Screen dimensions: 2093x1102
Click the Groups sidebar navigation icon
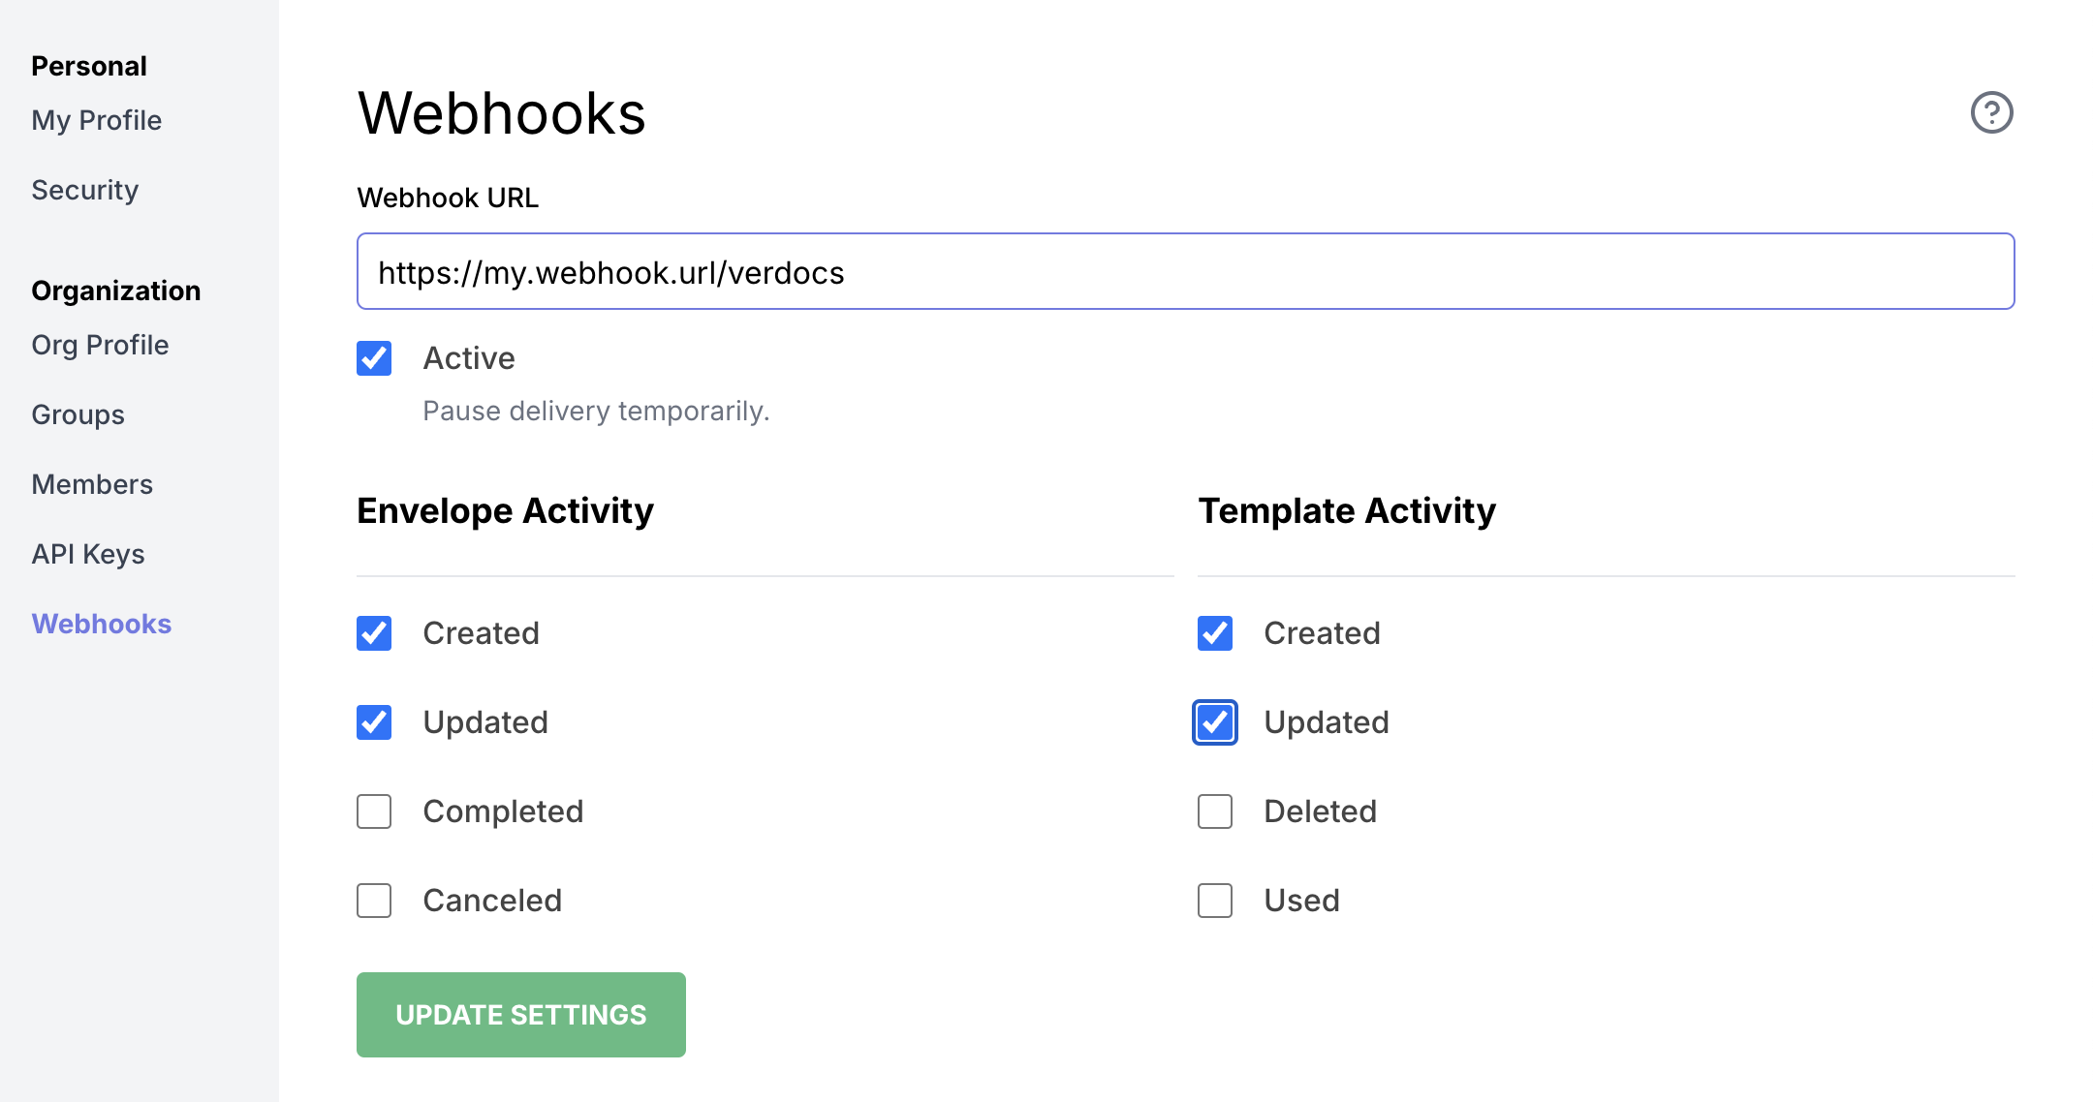coord(78,413)
